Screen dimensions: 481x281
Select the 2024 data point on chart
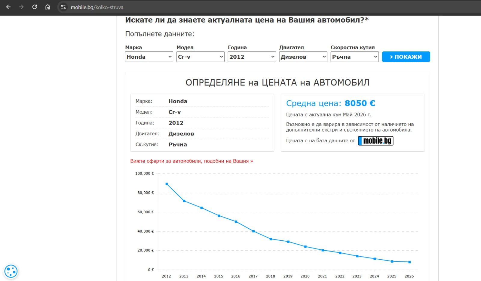375,259
